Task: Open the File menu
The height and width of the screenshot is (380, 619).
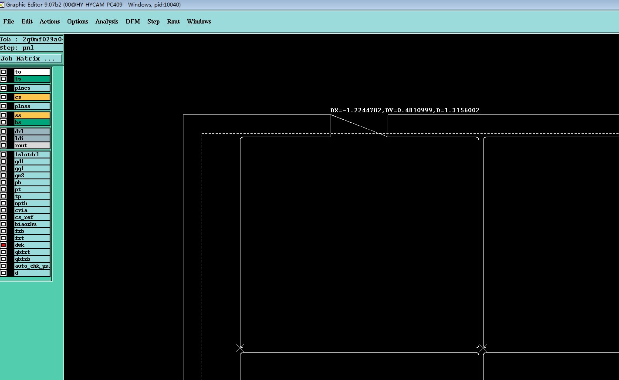Action: [9, 21]
